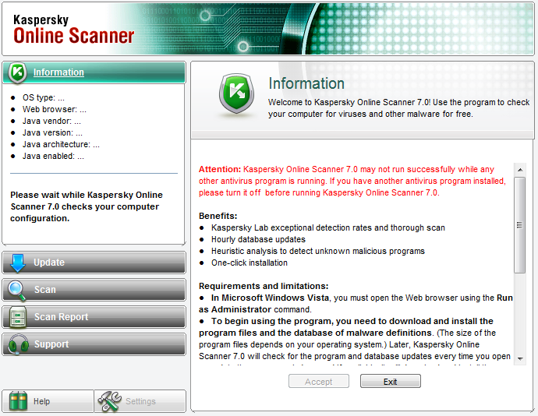Click the Kaspersky shield icon beside Information tab
538x416 pixels.
click(x=17, y=72)
